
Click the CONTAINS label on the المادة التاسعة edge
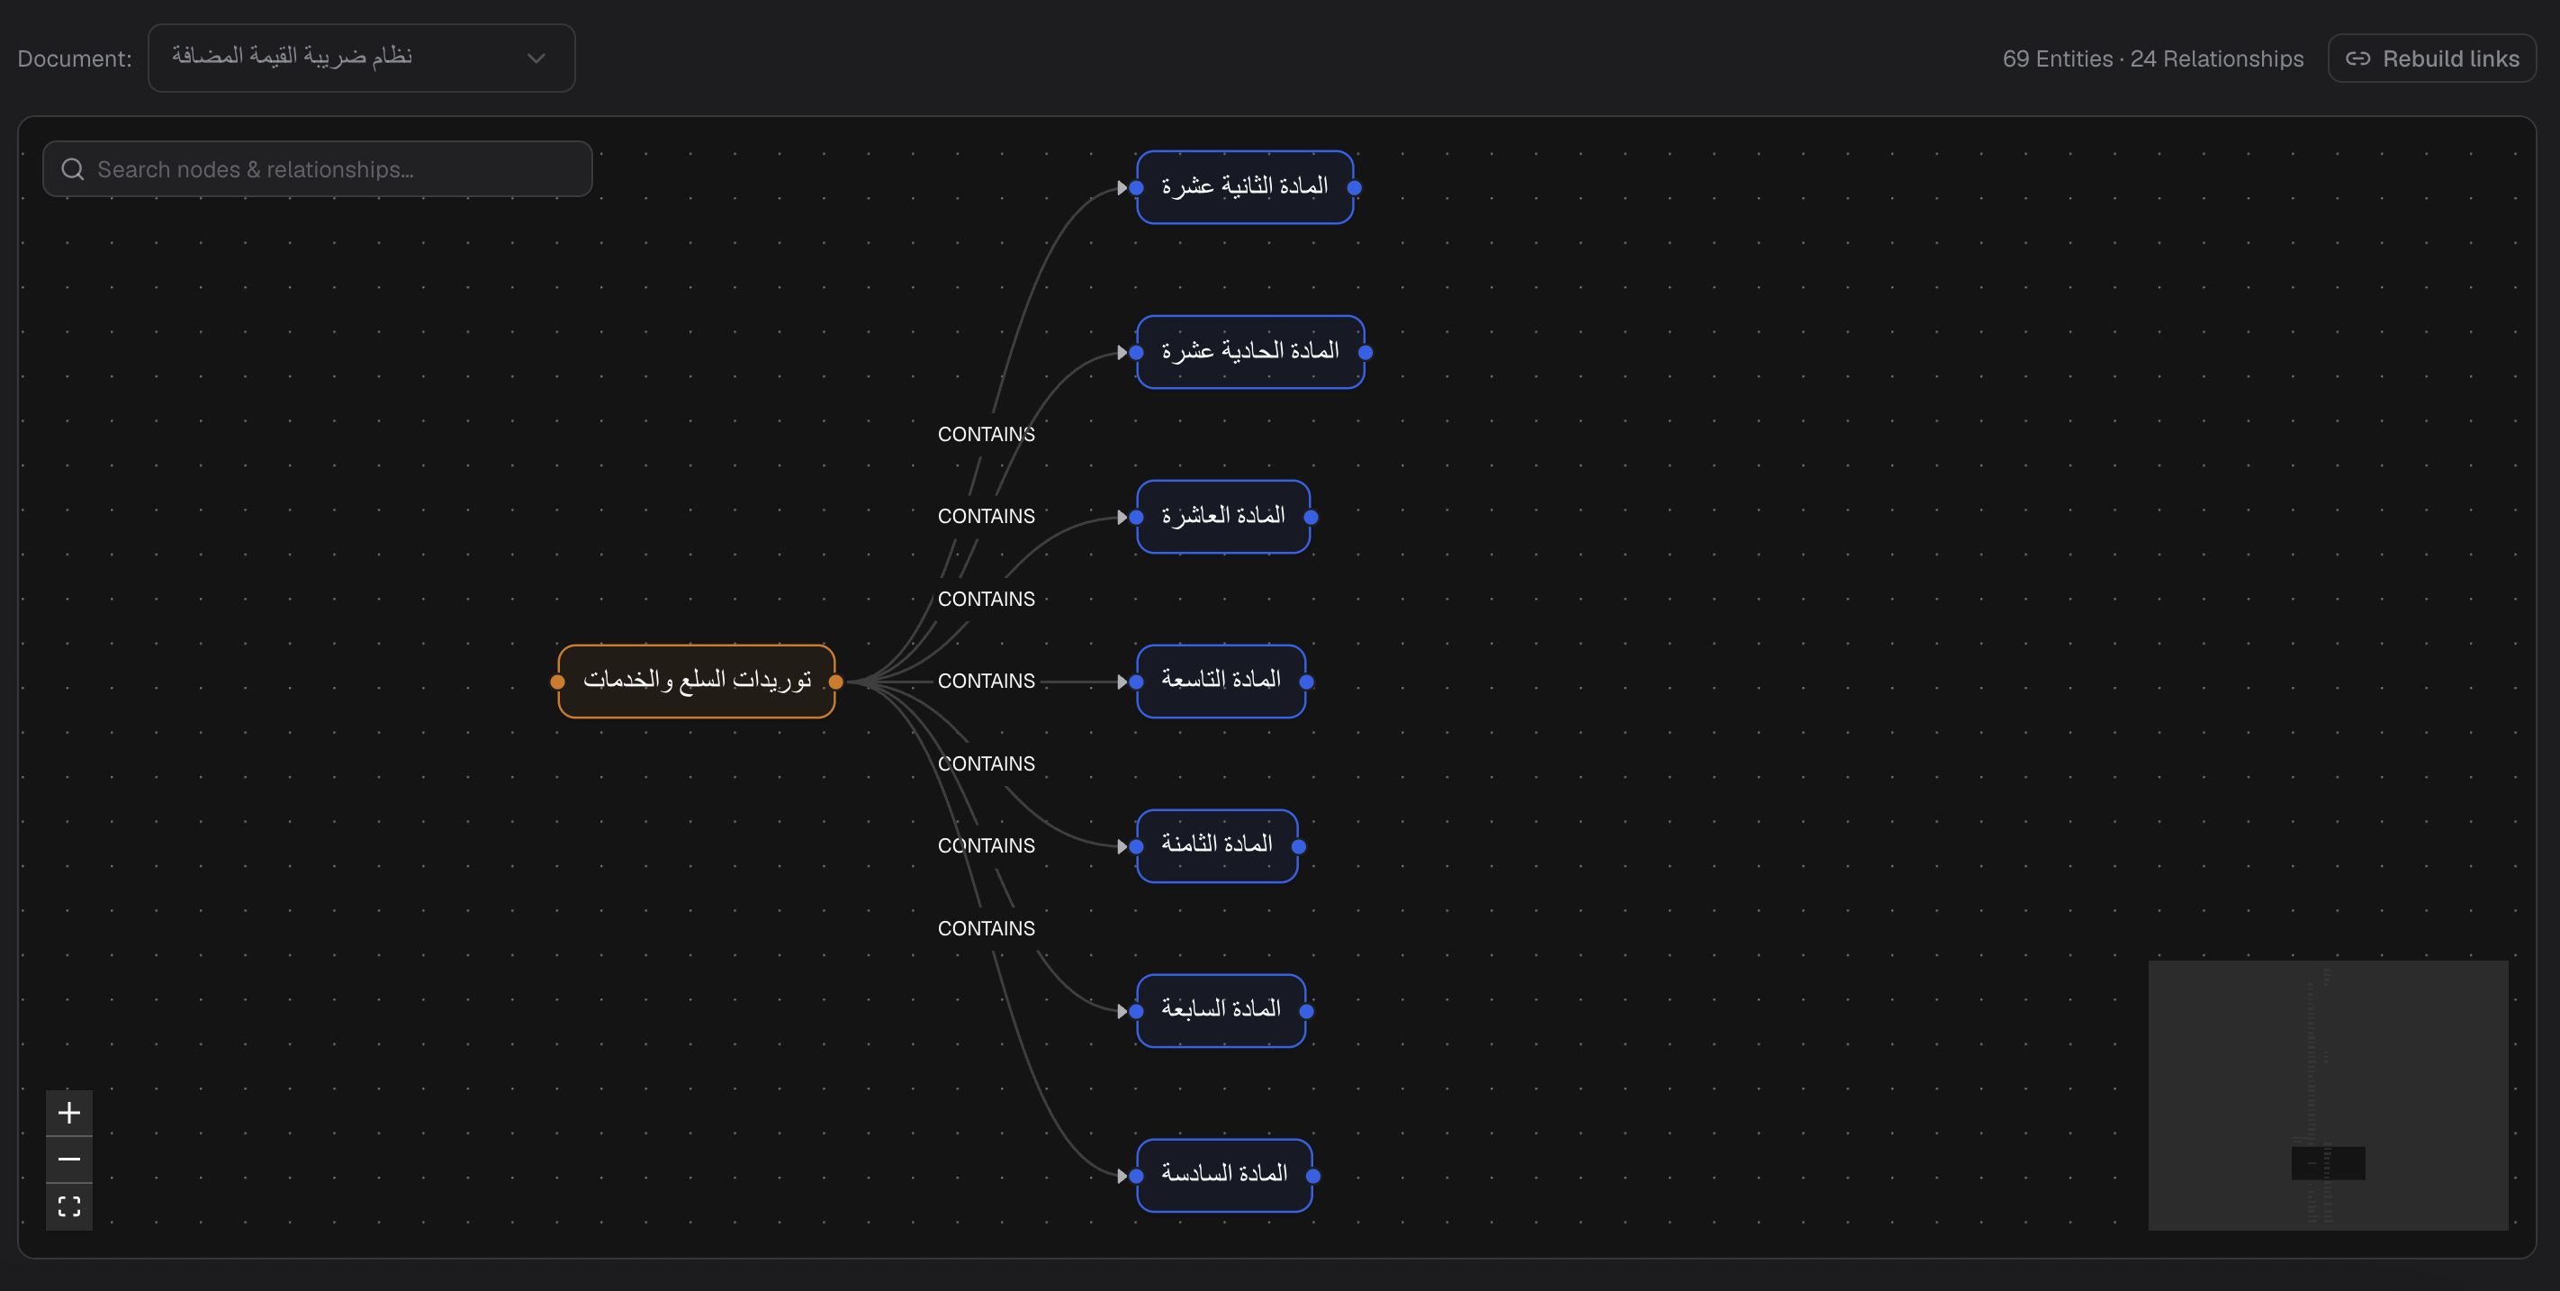click(x=986, y=681)
